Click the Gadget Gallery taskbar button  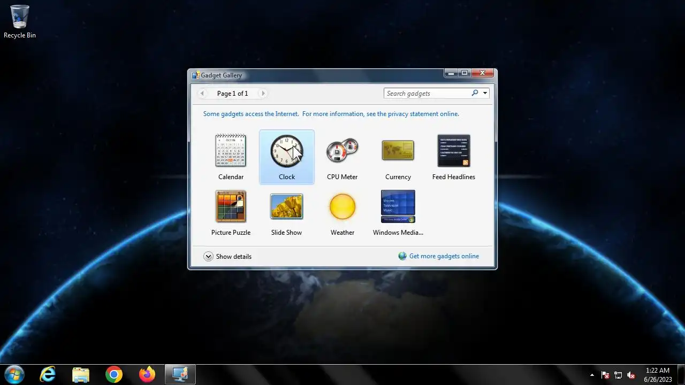[180, 375]
